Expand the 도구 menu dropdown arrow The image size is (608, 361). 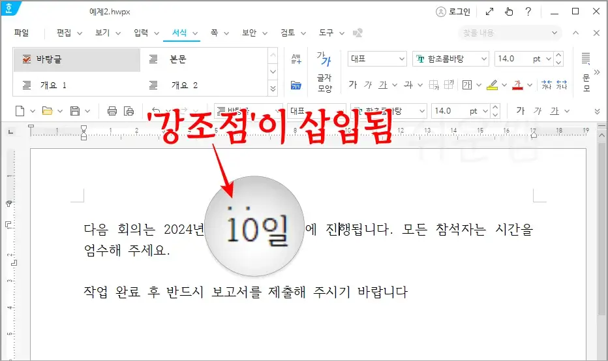pyautogui.click(x=342, y=33)
